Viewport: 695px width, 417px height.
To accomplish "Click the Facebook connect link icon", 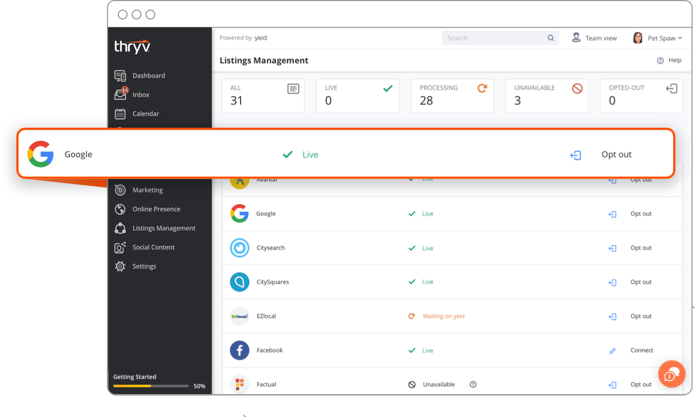I will tap(613, 351).
